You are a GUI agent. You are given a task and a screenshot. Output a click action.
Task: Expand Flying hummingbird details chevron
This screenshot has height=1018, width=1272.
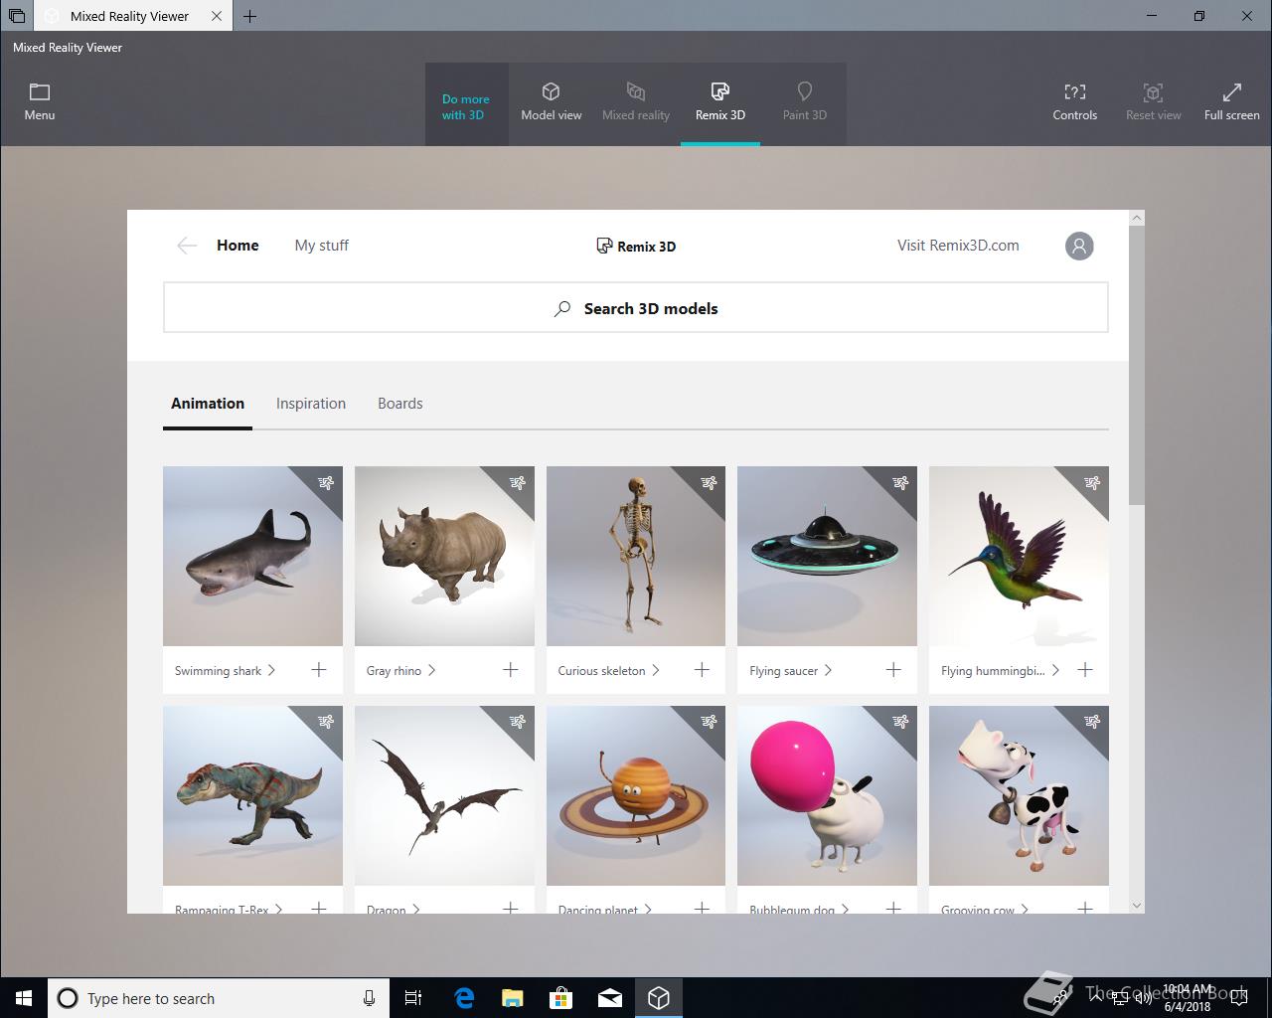1055,670
